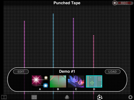Select the starburst thumbnail A
The image size is (134, 100).
click(40, 81)
